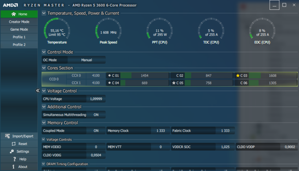
Task: Click the Temperature gauge
Action: 57,31
